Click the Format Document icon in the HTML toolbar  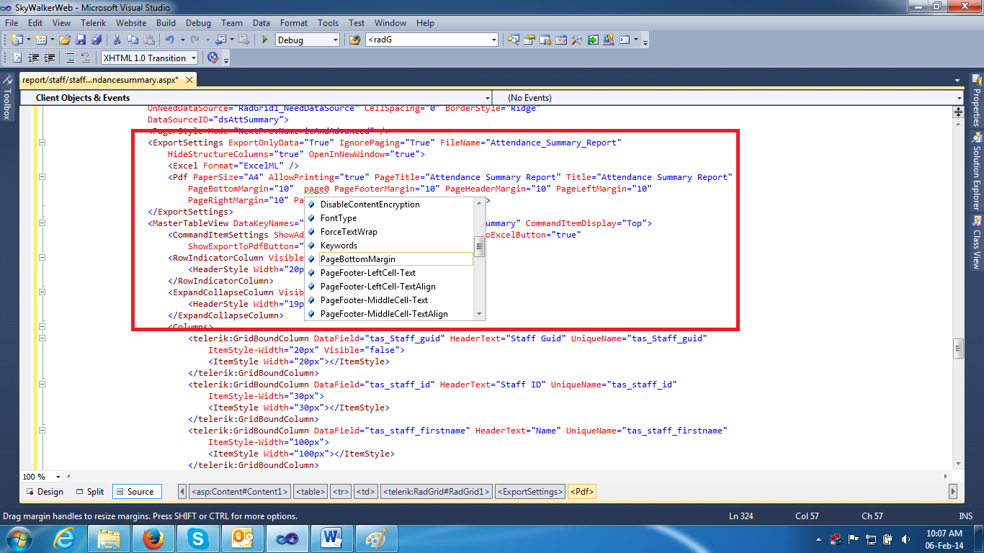[x=17, y=58]
